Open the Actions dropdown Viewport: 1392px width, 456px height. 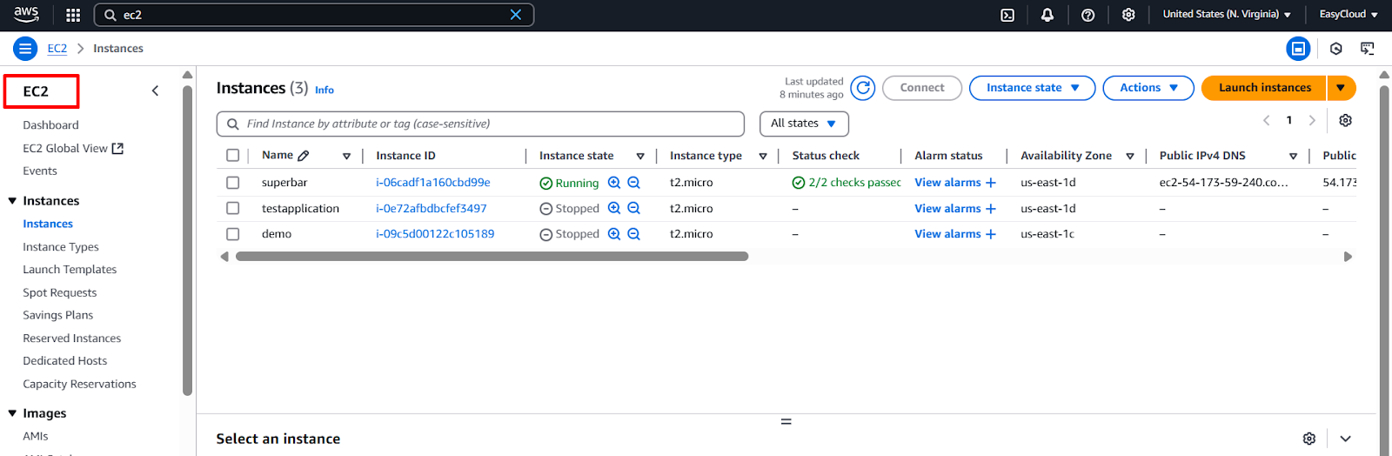[1148, 88]
